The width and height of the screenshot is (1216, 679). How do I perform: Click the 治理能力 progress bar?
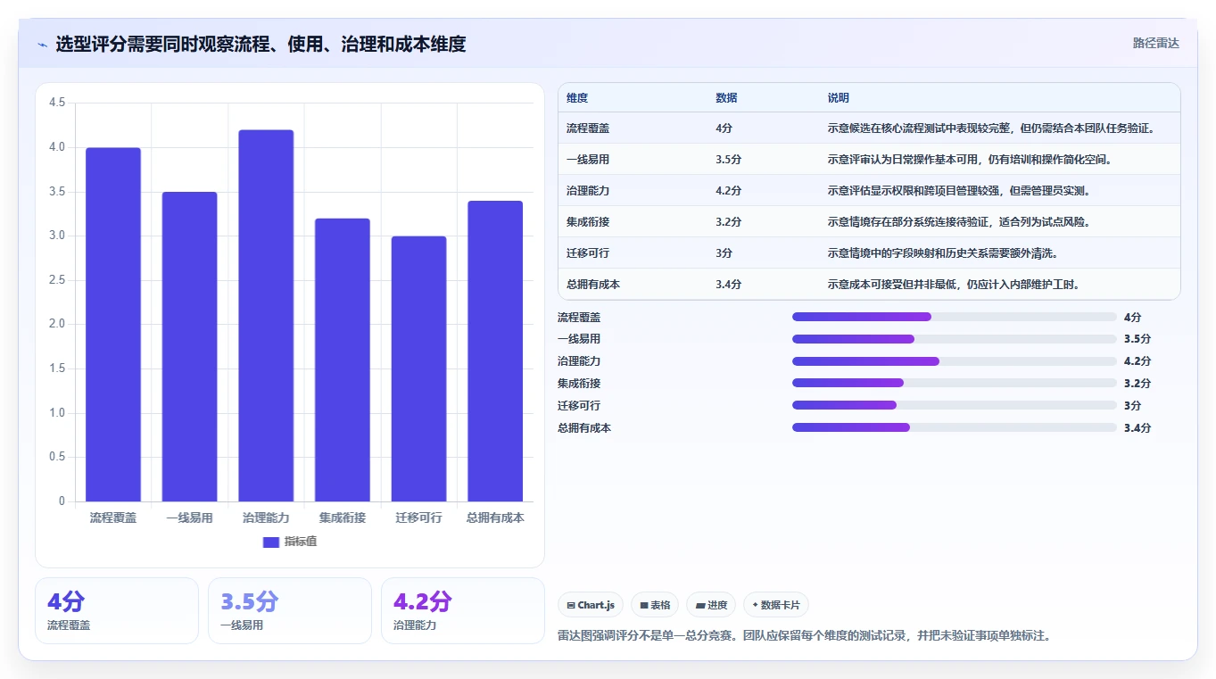[x=955, y=361]
